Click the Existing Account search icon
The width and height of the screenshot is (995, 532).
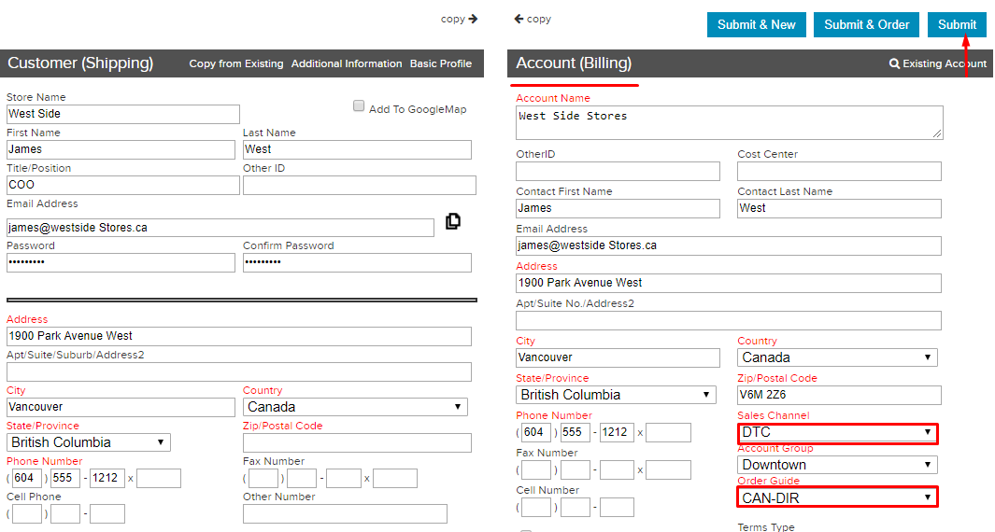click(x=894, y=63)
